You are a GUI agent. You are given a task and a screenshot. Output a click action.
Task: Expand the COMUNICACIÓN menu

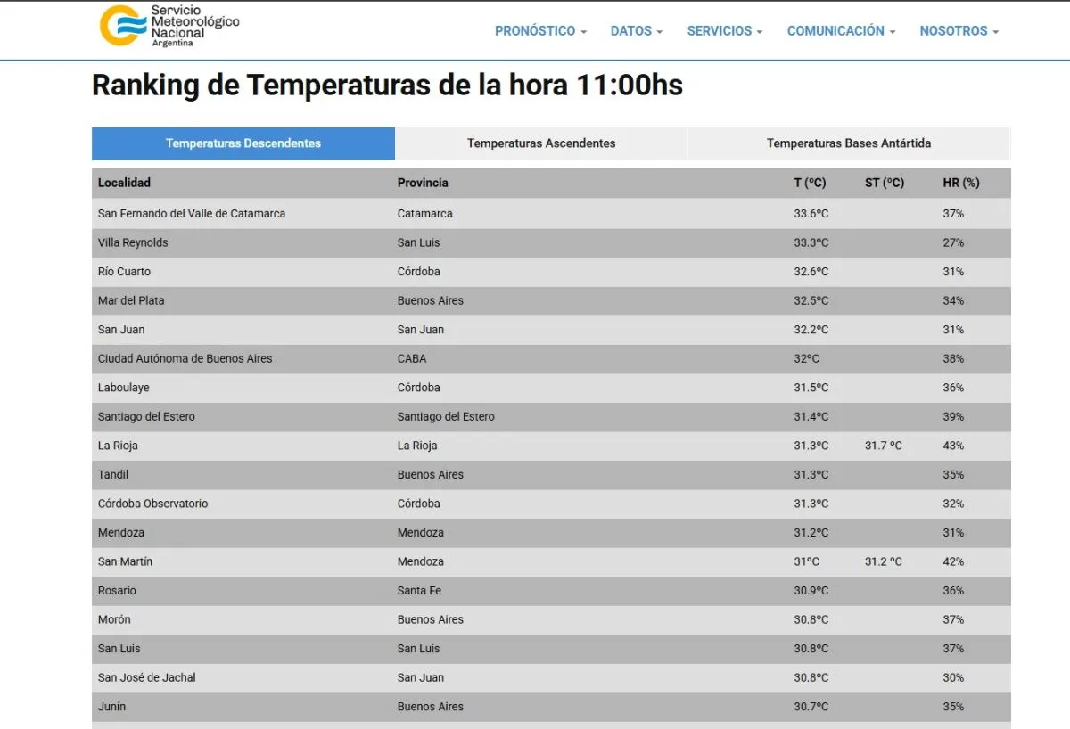tap(841, 31)
